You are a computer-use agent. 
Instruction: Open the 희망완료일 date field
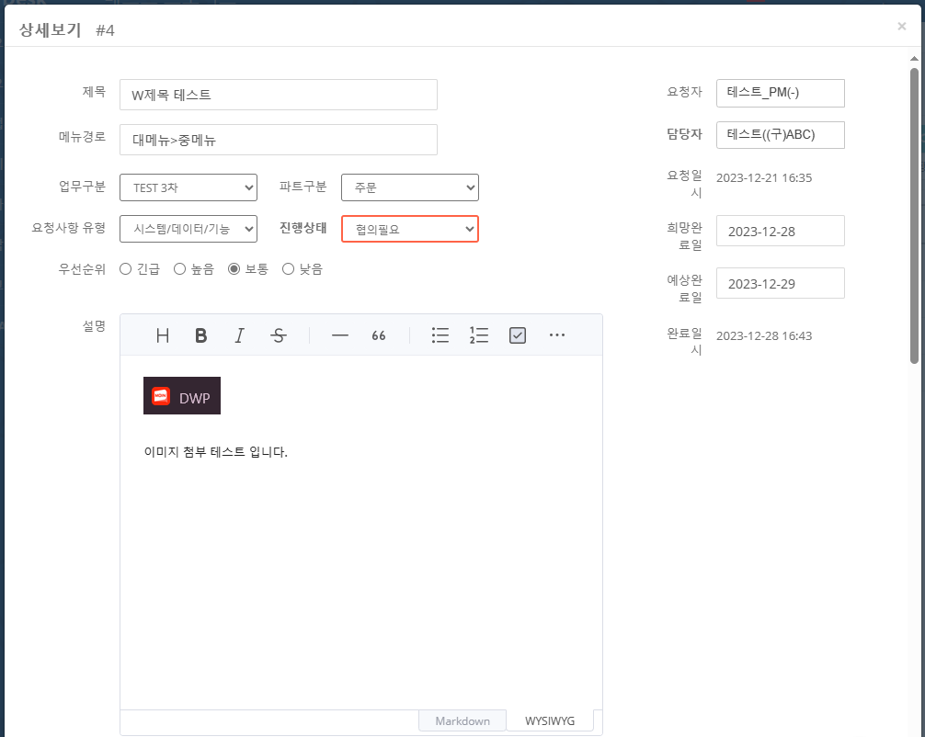coord(780,231)
